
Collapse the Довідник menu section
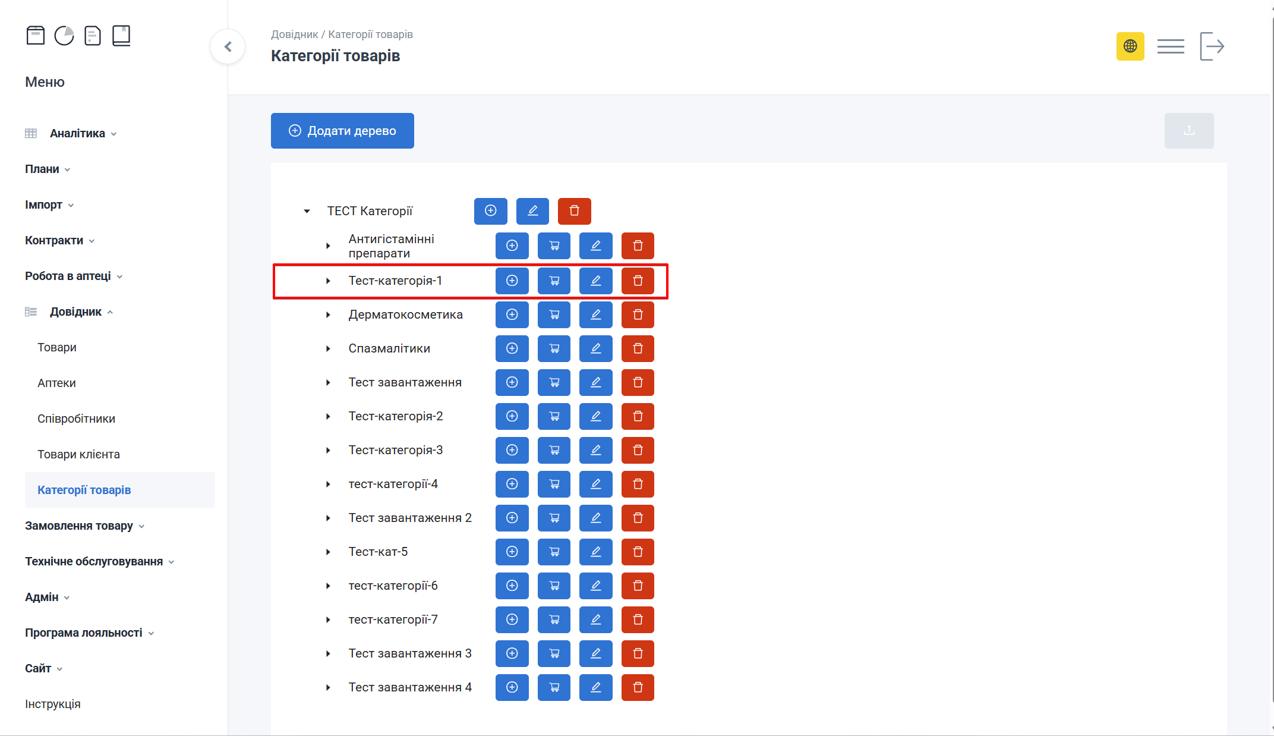click(76, 312)
